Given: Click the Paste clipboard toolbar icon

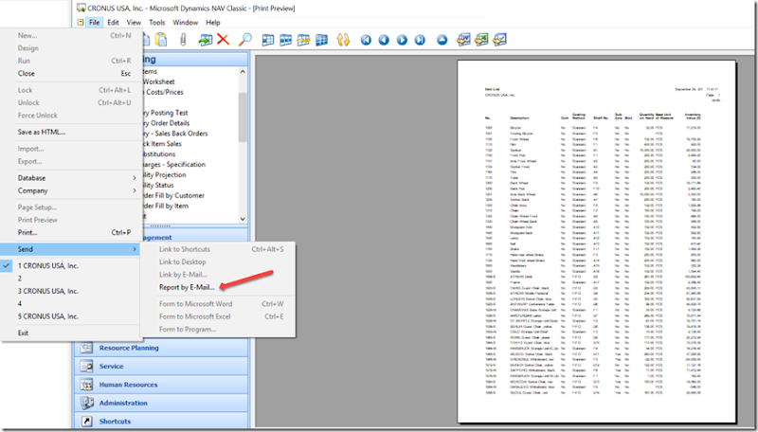Looking at the screenshot, I should click(x=161, y=40).
